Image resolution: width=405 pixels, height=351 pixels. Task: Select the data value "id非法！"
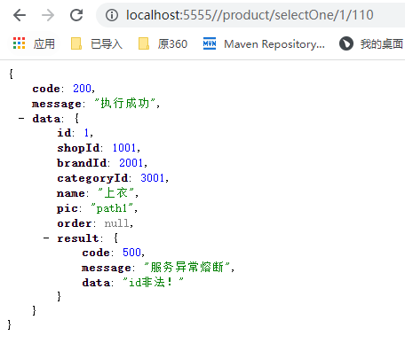coord(153,282)
